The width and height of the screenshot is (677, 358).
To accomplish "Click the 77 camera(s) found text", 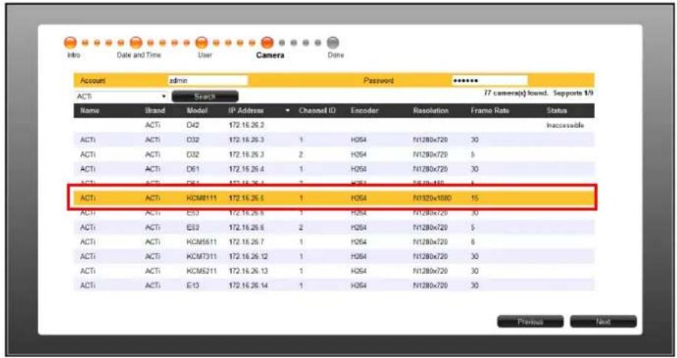I will (x=516, y=93).
